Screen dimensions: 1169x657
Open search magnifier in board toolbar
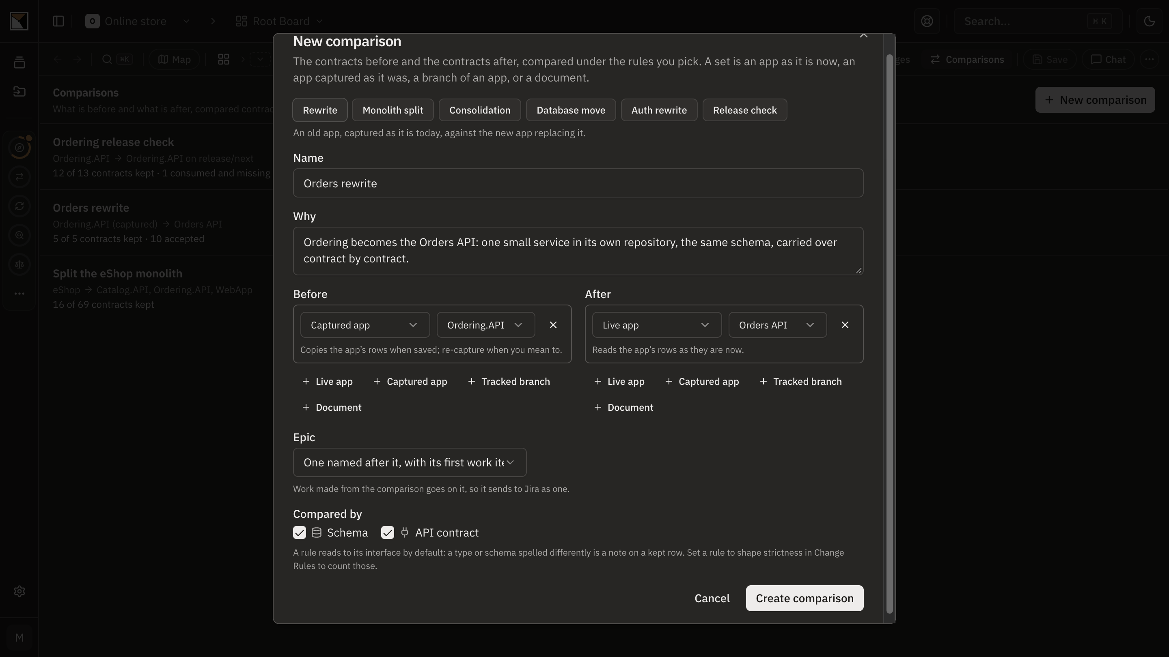107,59
